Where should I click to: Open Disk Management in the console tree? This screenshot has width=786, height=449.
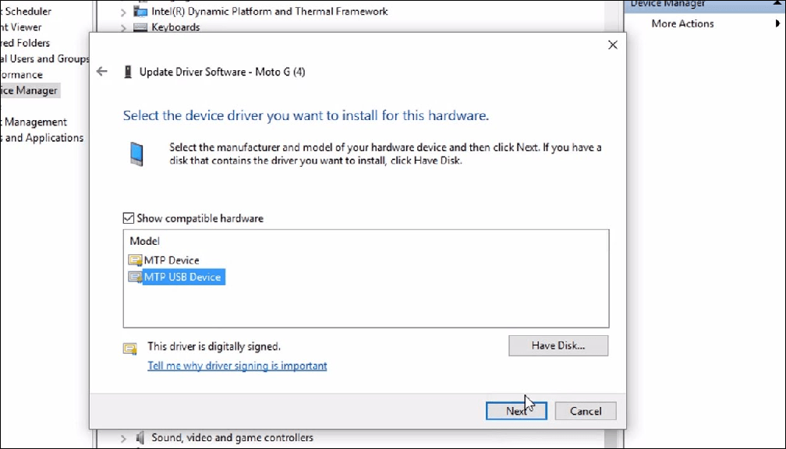click(33, 122)
